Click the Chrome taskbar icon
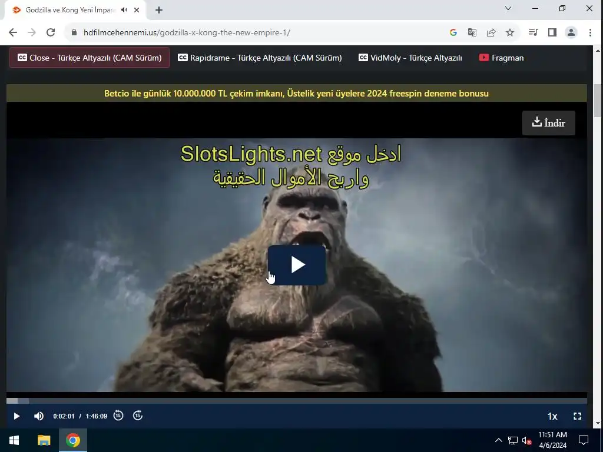This screenshot has width=603, height=452. click(x=72, y=440)
